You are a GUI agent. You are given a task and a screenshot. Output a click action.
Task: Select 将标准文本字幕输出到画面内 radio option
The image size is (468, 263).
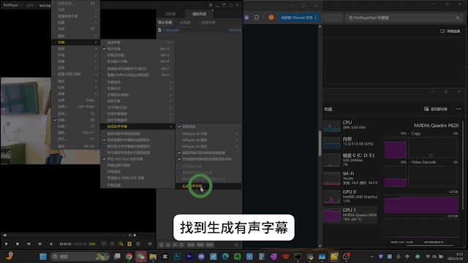coord(137,146)
